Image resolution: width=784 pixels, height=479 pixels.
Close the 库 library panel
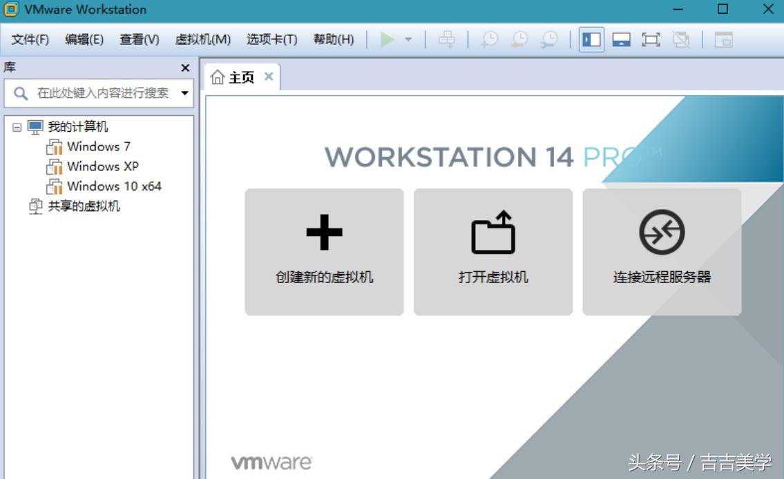point(185,68)
